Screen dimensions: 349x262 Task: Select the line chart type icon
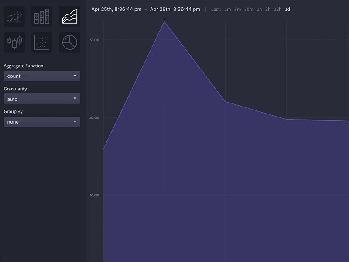14,14
